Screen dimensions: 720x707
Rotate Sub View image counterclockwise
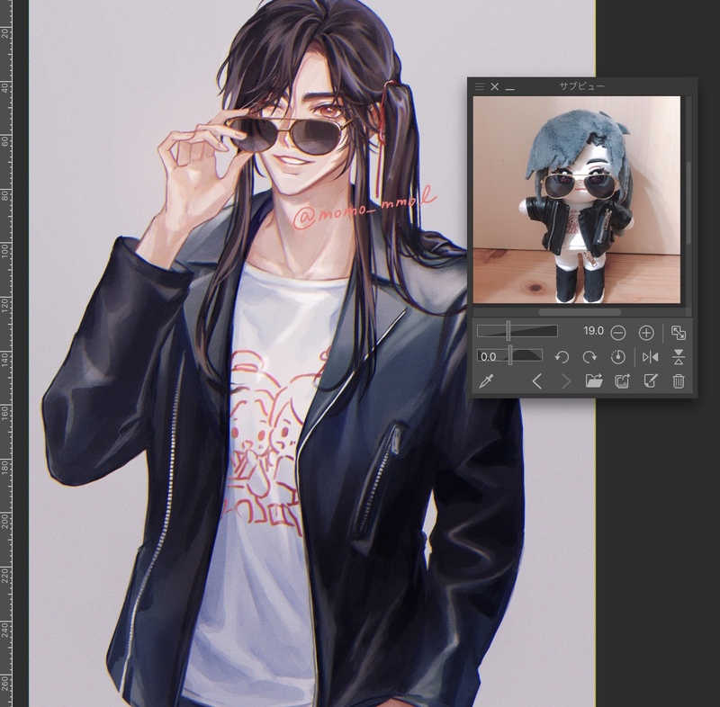tap(562, 356)
